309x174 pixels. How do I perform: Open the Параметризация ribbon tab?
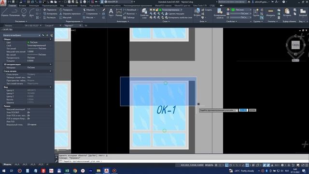49,6
